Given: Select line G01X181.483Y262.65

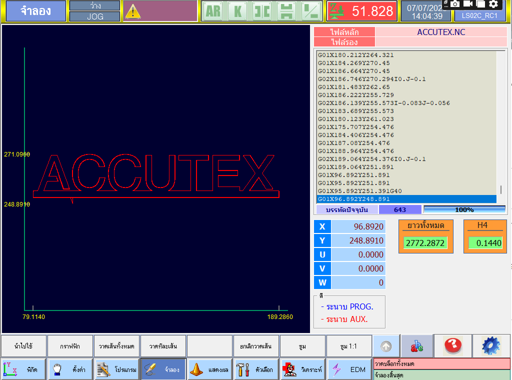Looking at the screenshot, I should (x=406, y=87).
